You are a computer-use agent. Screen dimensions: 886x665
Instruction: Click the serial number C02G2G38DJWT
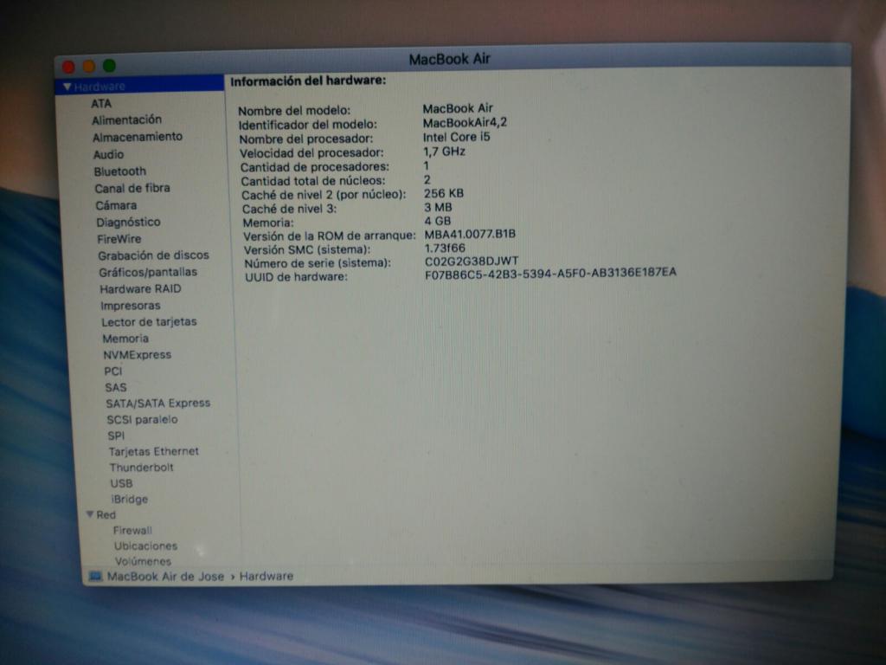[472, 261]
